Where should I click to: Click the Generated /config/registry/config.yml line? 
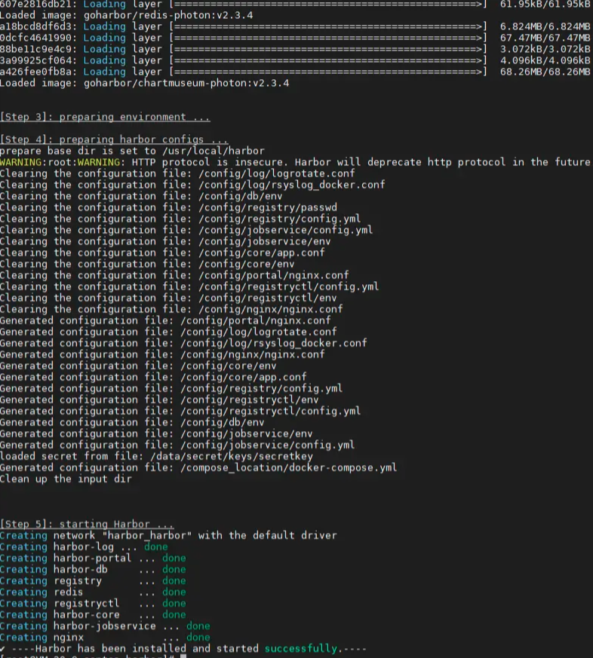[x=171, y=389]
